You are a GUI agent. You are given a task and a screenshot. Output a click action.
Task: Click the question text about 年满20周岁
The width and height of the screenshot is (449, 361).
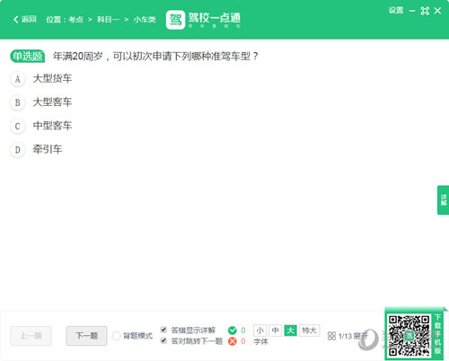[x=155, y=56]
